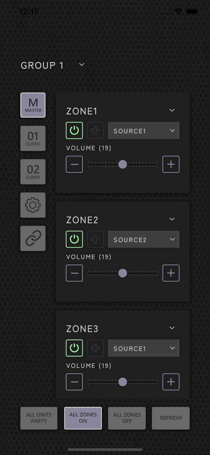Open the GROUP 1 selector
This screenshot has height=455, width=210.
tap(81, 65)
